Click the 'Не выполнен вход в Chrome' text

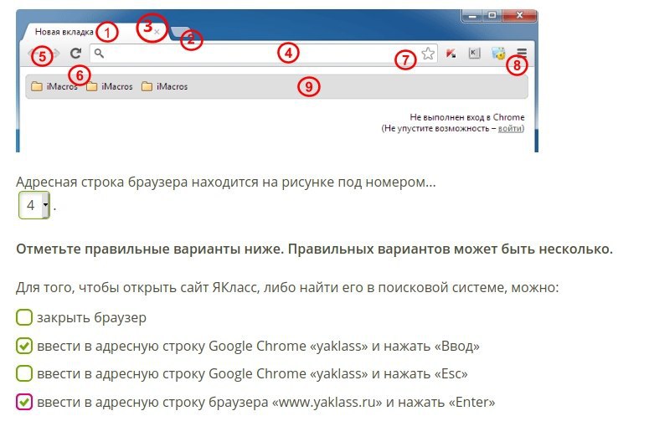[x=467, y=117]
